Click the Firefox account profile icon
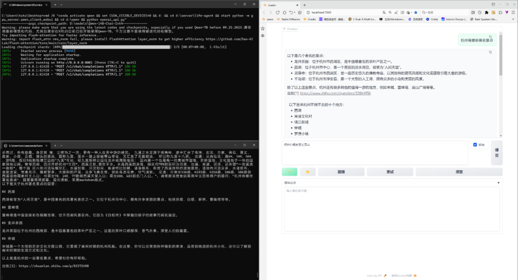 [x=500, y=12]
